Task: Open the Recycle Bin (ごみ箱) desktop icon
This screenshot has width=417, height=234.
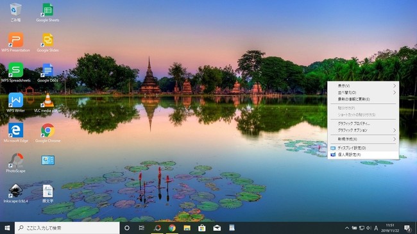Action: coord(15,12)
